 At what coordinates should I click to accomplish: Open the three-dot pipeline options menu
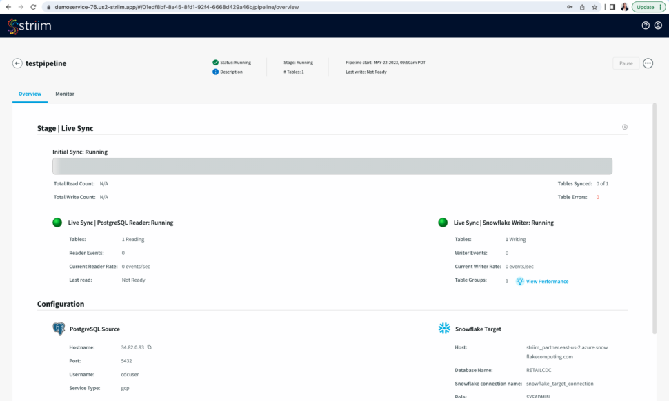pos(648,63)
